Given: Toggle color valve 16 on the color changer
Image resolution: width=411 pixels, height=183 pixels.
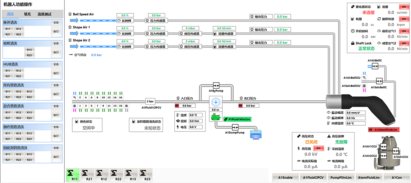Looking at the screenshot, I should coord(121,97).
